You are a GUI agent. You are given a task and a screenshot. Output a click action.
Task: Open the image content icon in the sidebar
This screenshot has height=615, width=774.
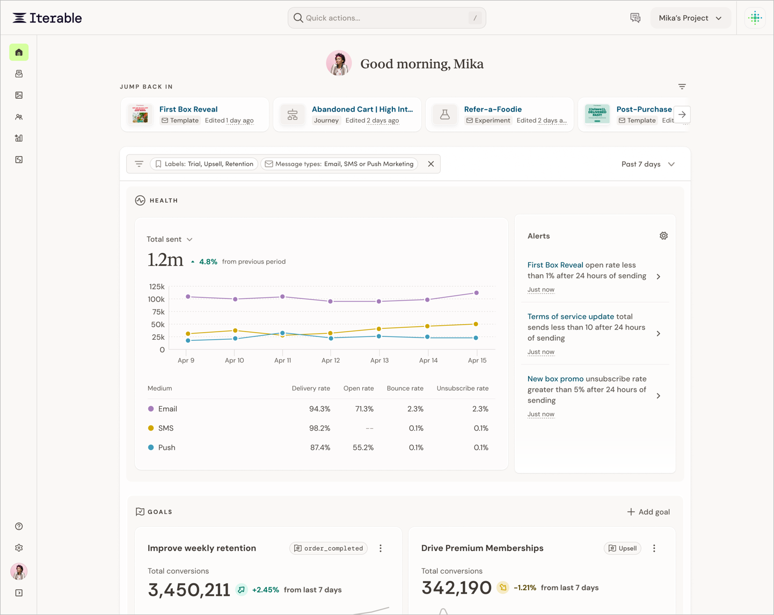pyautogui.click(x=19, y=96)
